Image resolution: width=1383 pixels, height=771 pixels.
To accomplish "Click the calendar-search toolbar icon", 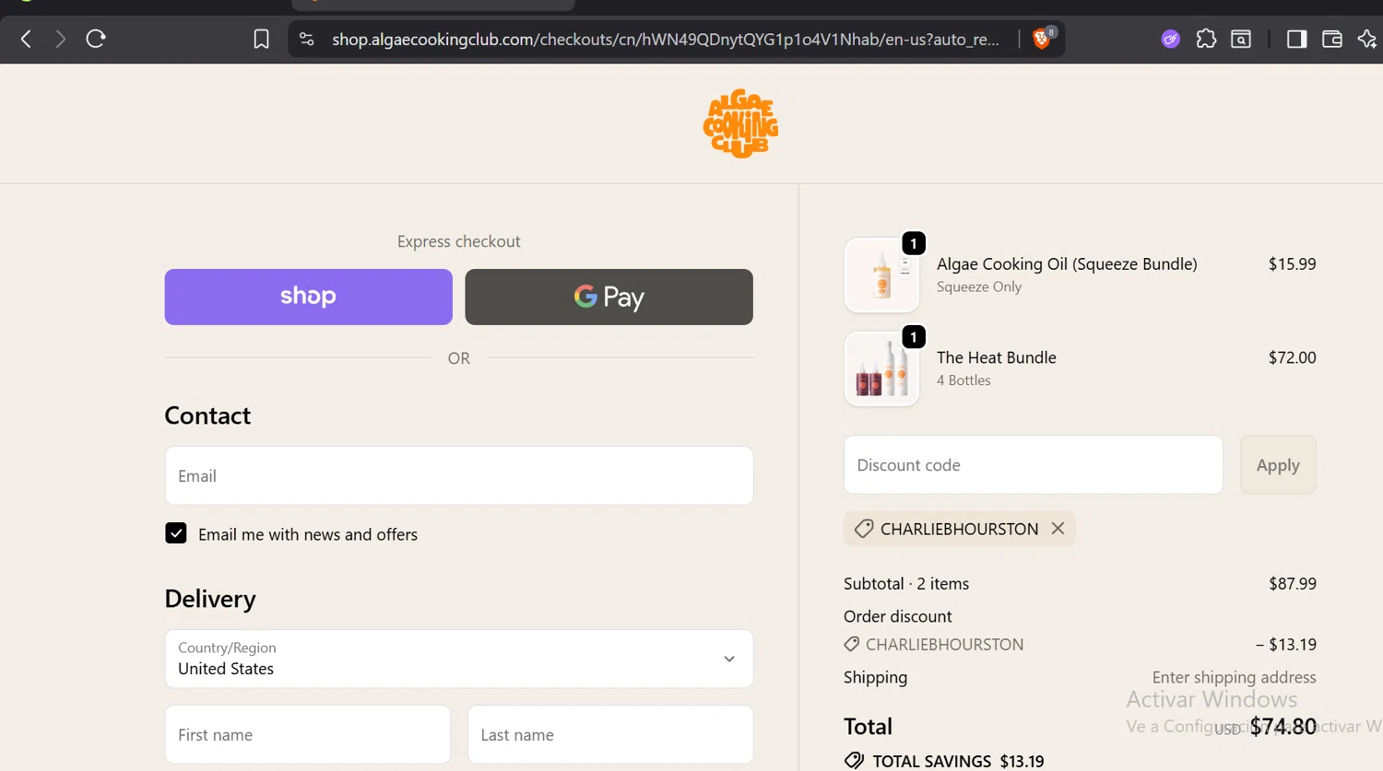I will (1241, 39).
